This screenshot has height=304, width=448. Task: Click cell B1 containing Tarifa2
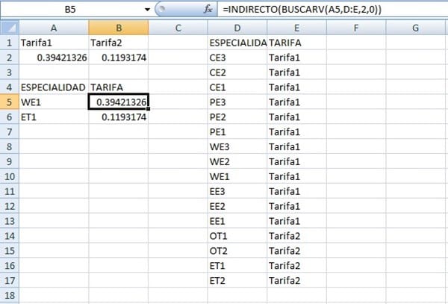[119, 43]
